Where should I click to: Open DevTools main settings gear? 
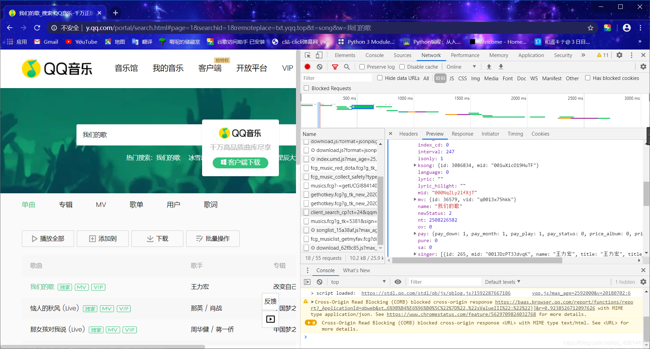pos(619,55)
